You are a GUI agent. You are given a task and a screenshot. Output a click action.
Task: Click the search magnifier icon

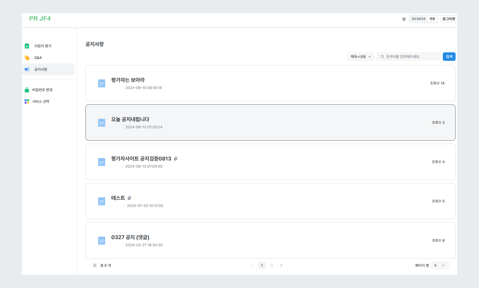pyautogui.click(x=382, y=57)
